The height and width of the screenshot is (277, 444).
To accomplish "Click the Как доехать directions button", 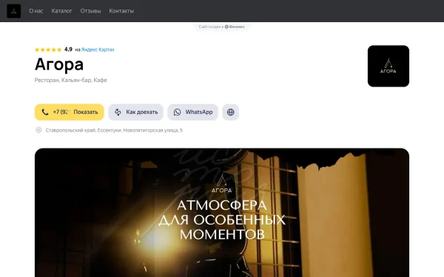I will 135,112.
